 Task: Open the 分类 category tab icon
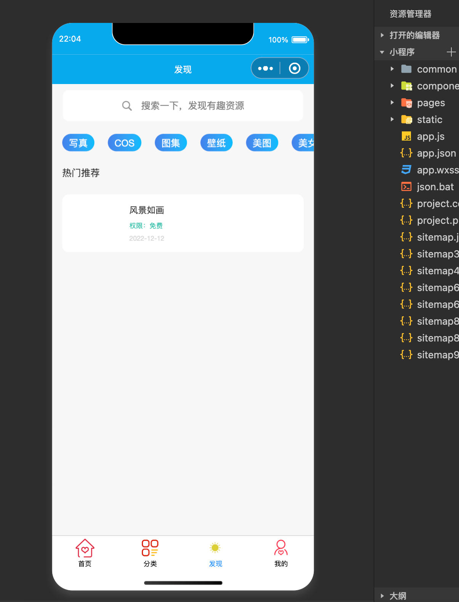(x=150, y=548)
